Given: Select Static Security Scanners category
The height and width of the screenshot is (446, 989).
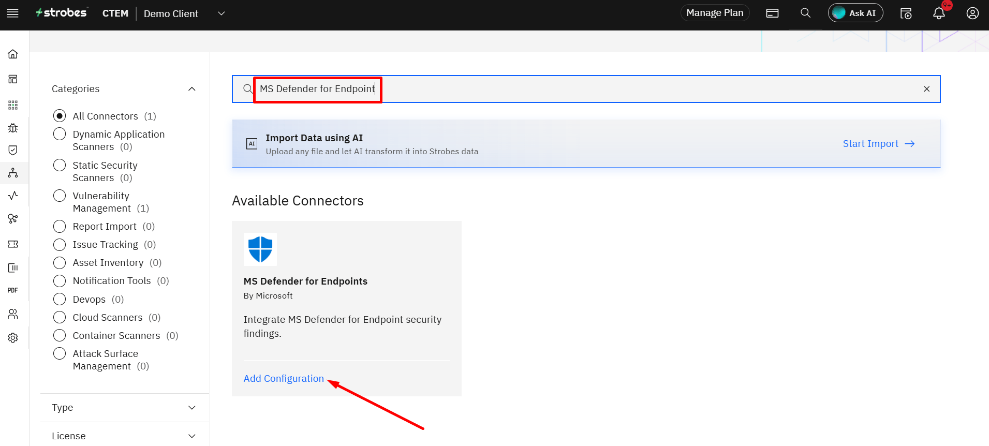Looking at the screenshot, I should pyautogui.click(x=60, y=165).
